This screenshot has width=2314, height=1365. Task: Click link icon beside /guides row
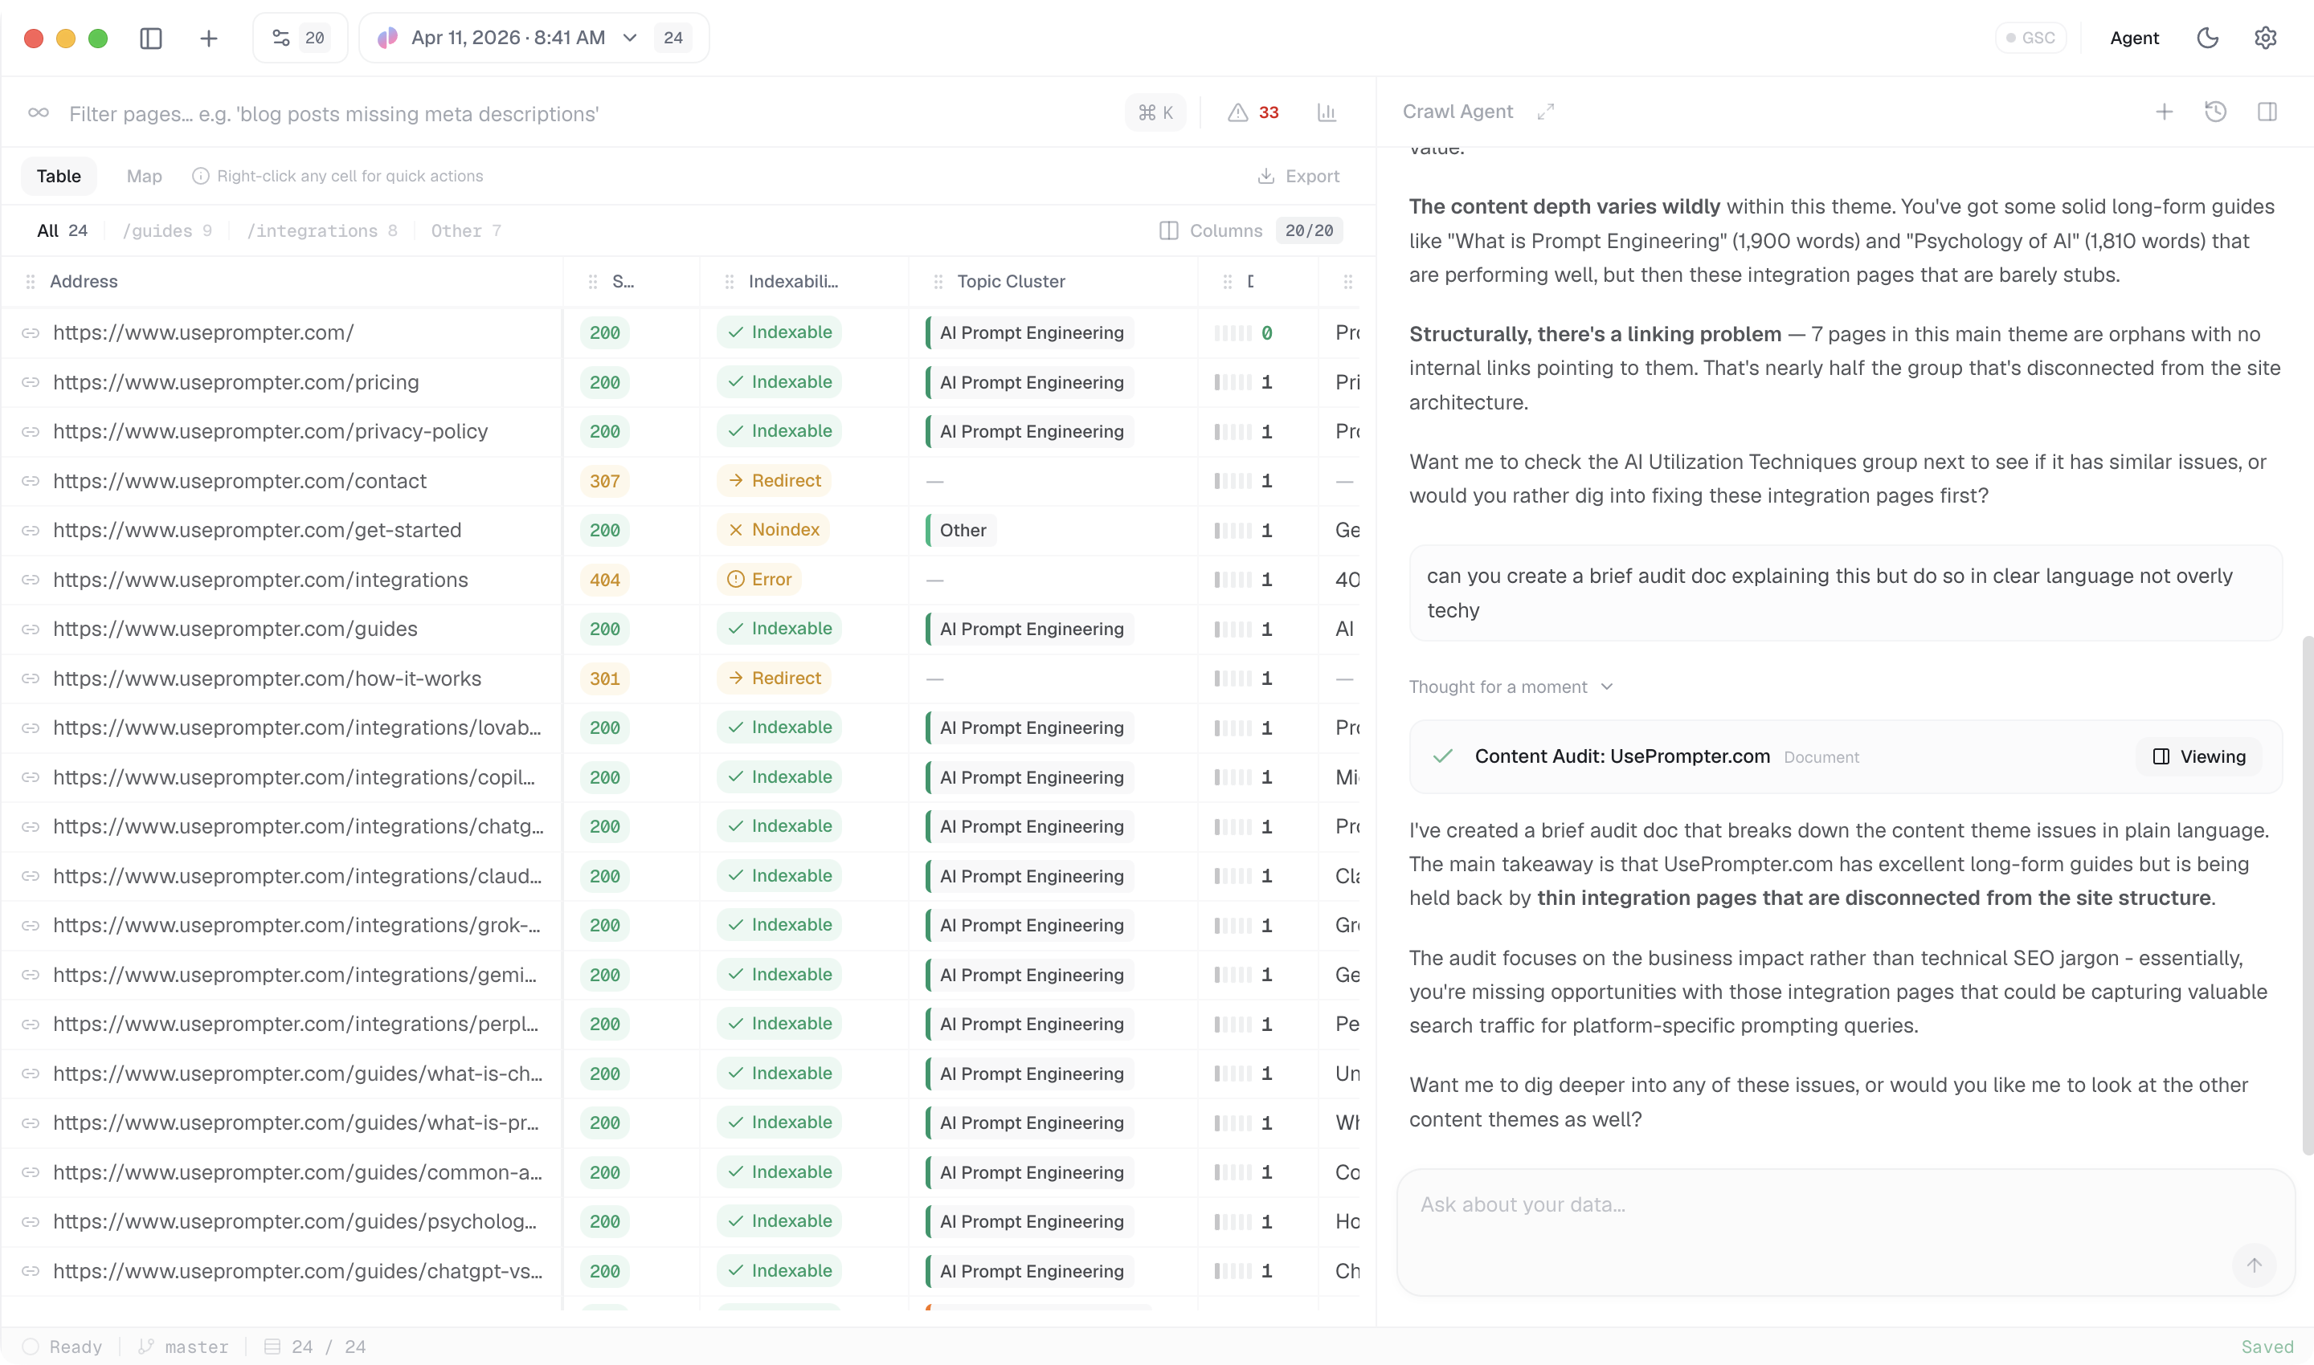tap(31, 630)
